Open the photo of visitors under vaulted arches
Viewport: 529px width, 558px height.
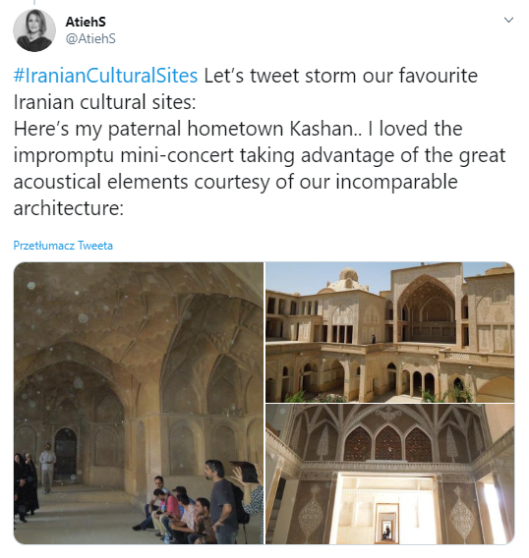click(139, 403)
